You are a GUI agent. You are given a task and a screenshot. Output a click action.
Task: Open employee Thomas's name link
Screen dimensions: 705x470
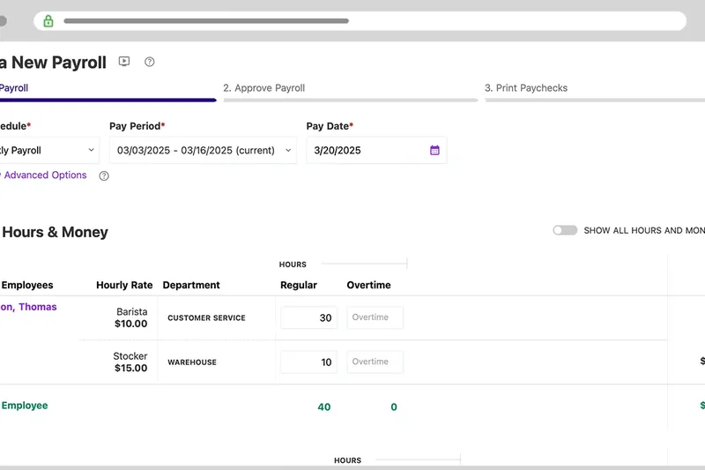point(28,308)
